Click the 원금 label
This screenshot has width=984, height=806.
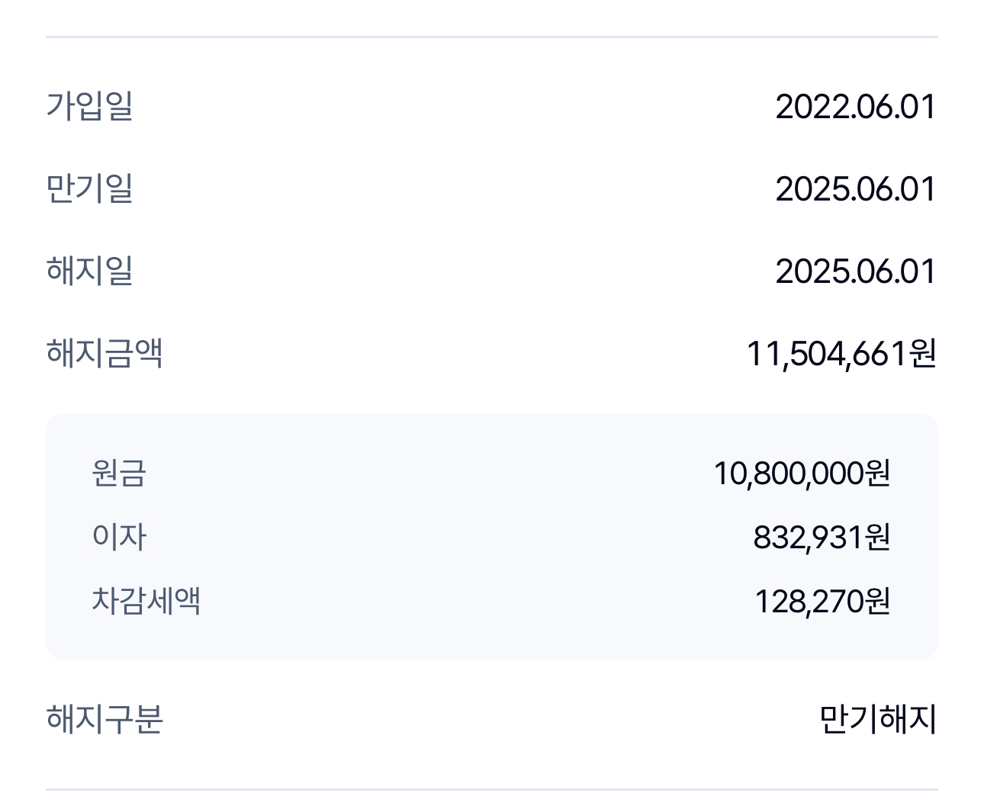coord(118,473)
